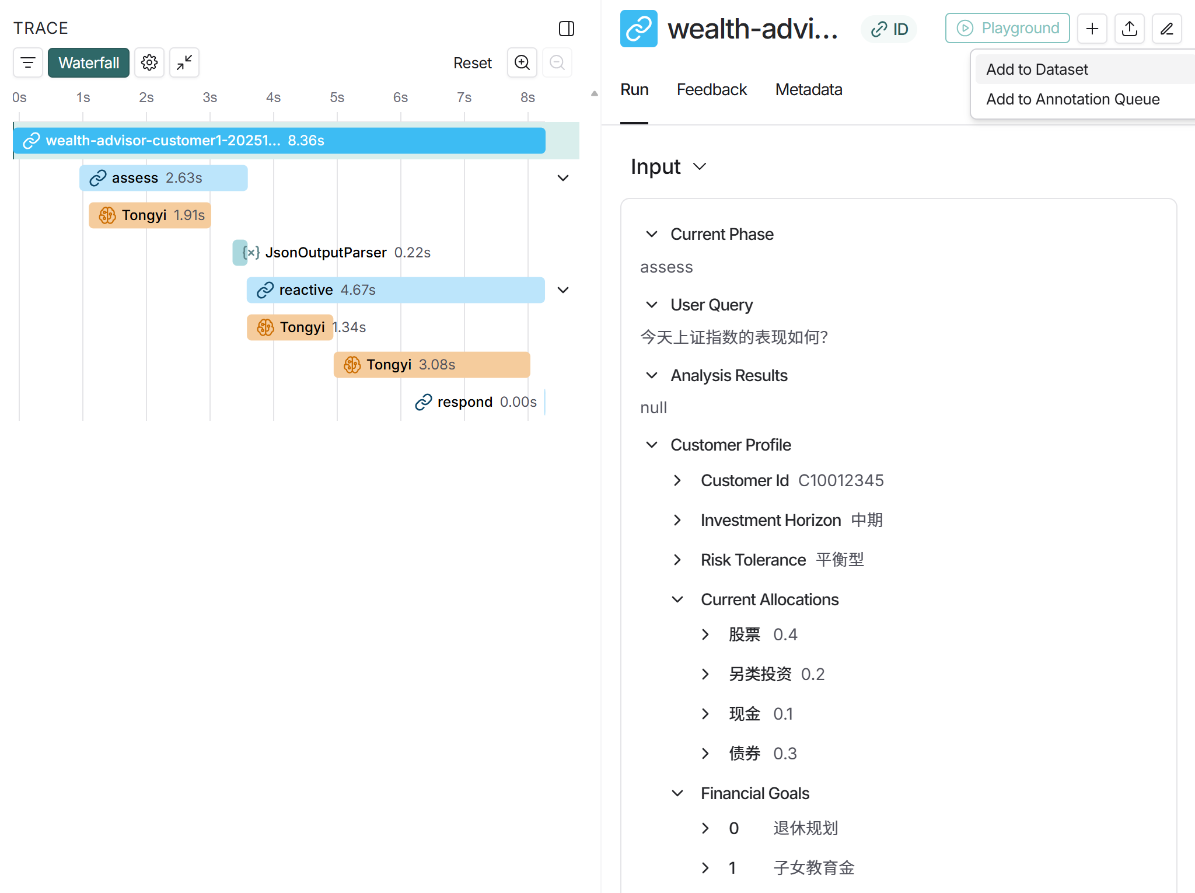Open trace settings gear icon
This screenshot has height=893, width=1195.
click(149, 62)
